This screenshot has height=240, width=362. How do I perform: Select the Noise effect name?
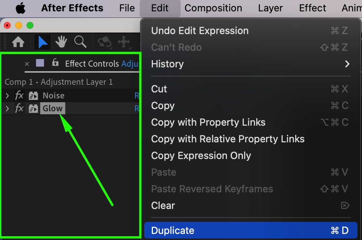(54, 95)
